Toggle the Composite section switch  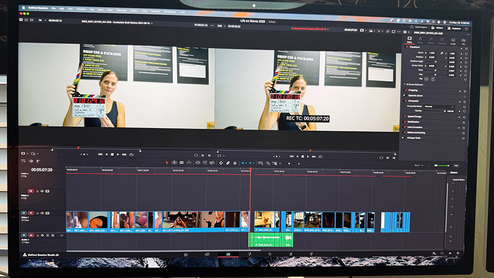(406, 100)
